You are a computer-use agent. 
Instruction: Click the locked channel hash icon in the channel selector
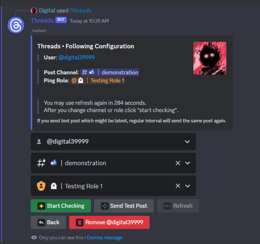pyautogui.click(x=41, y=163)
